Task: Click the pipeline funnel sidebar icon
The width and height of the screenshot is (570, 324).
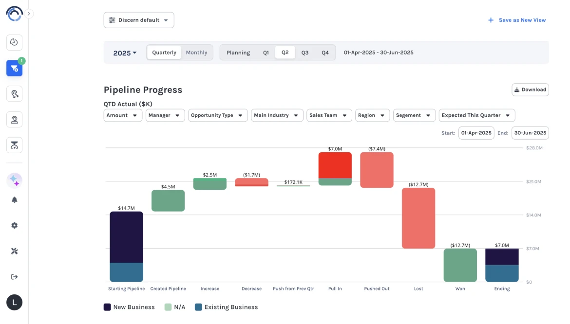Action: click(14, 69)
